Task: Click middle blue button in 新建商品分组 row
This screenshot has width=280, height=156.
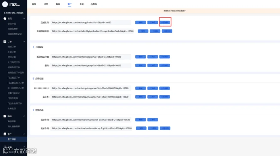Action: point(152,57)
